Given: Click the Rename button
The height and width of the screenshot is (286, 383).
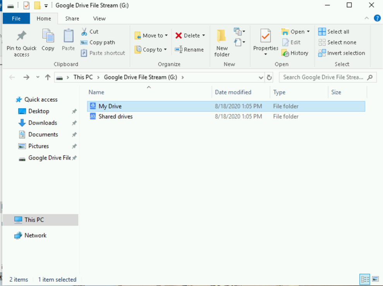Looking at the screenshot, I should coord(189,50).
